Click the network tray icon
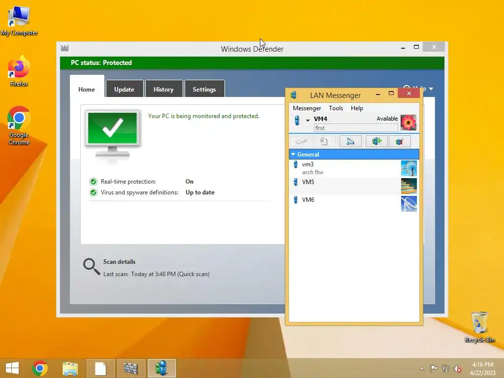 point(446,368)
